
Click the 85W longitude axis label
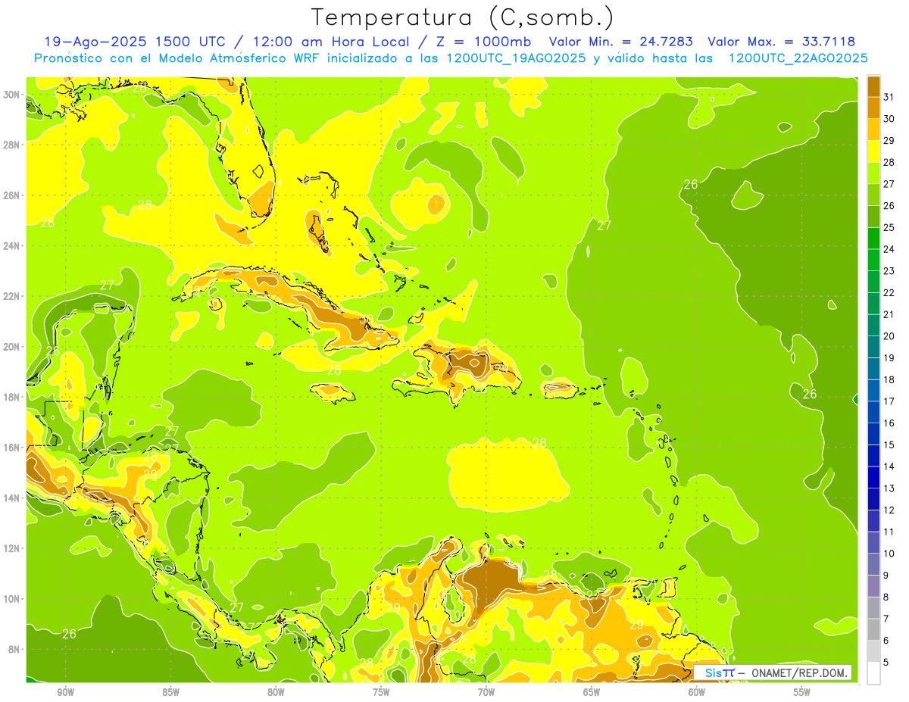[170, 692]
